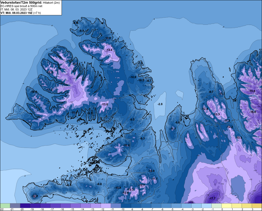Select the EC-HRES spá brúuð á 500m net line
This screenshot has width=262, height=211.
[x=21, y=6]
